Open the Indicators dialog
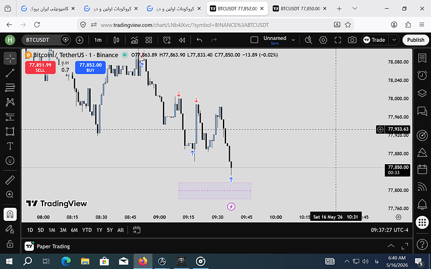Screen dimensions: 431x269 point(134,40)
